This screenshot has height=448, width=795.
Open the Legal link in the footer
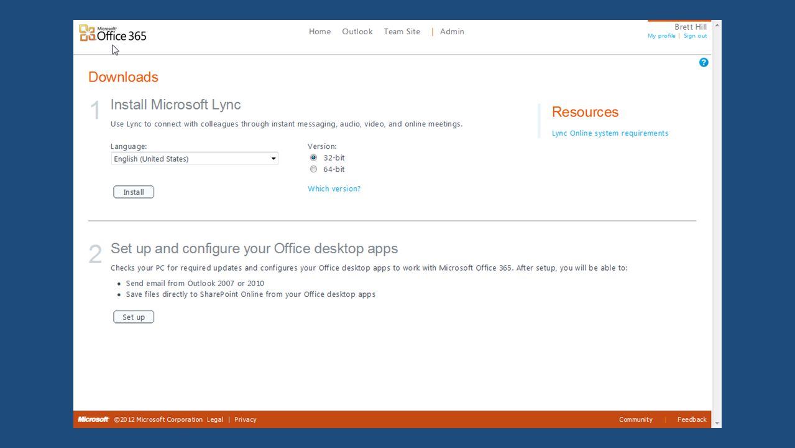tap(215, 419)
